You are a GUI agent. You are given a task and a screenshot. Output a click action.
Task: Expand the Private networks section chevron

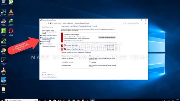[x=116, y=45]
